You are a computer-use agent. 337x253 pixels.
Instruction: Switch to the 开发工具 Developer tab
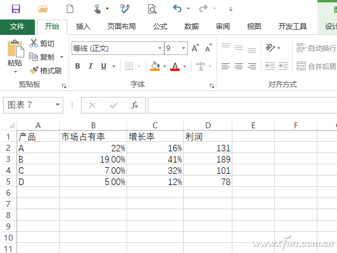pos(293,27)
